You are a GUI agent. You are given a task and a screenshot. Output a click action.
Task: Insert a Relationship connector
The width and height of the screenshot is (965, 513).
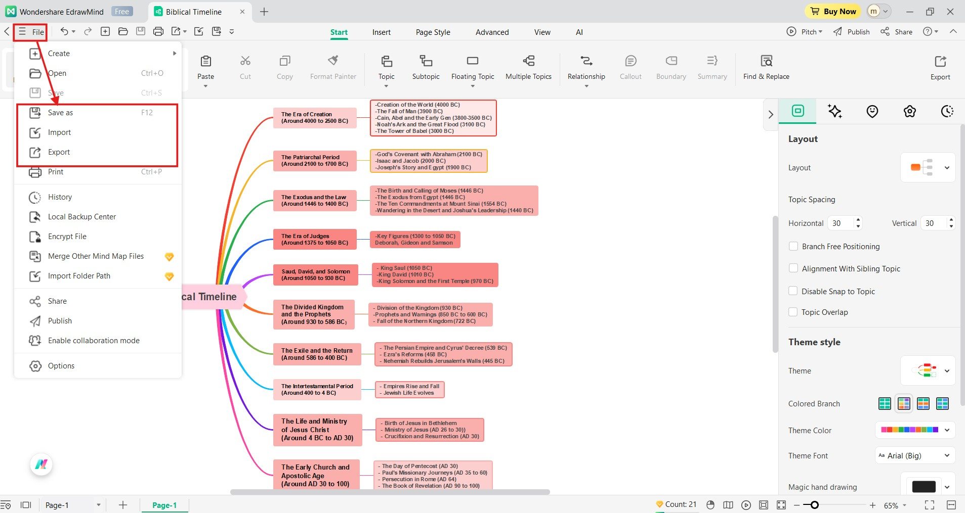click(585, 67)
